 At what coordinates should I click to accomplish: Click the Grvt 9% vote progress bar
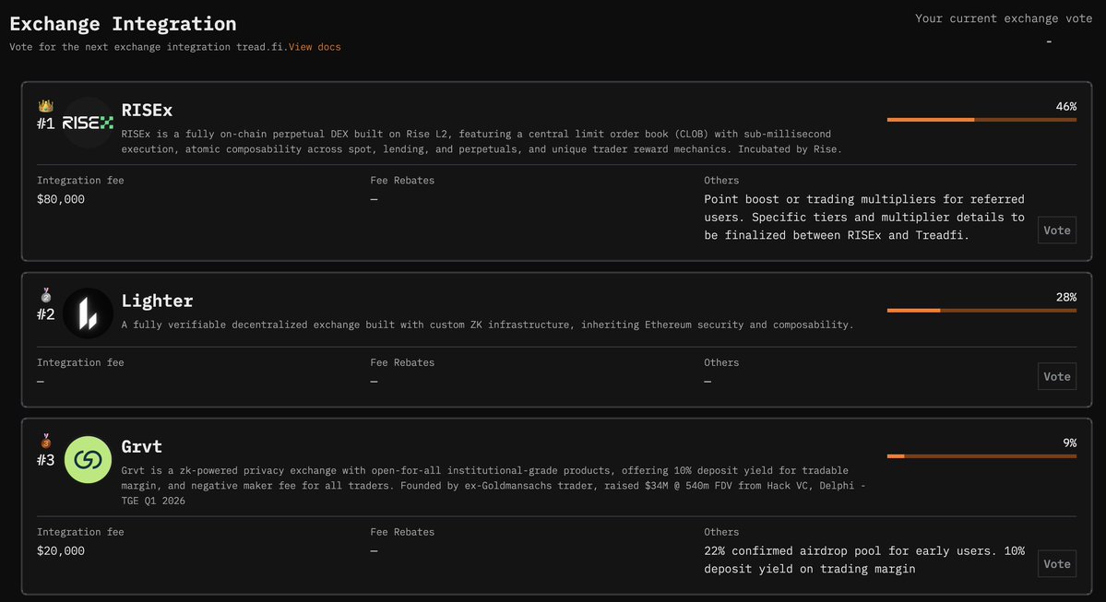pyautogui.click(x=981, y=456)
